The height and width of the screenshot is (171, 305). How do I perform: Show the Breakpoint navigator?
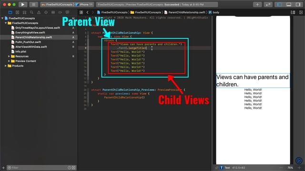(60, 12)
